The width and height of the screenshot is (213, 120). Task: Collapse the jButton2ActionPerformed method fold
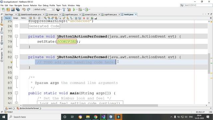(16, 57)
